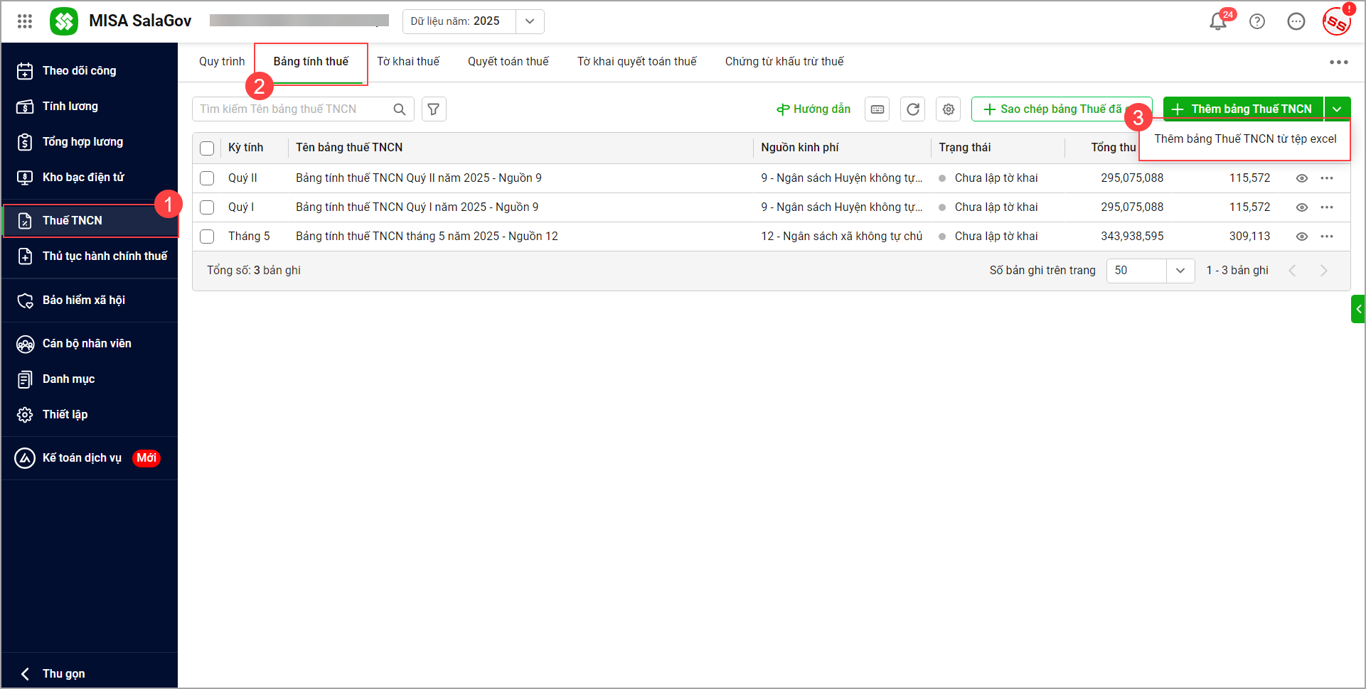The image size is (1366, 689).
Task: Expand the arrow beside Thêm bảng Thuế TNCN
Action: click(1338, 109)
